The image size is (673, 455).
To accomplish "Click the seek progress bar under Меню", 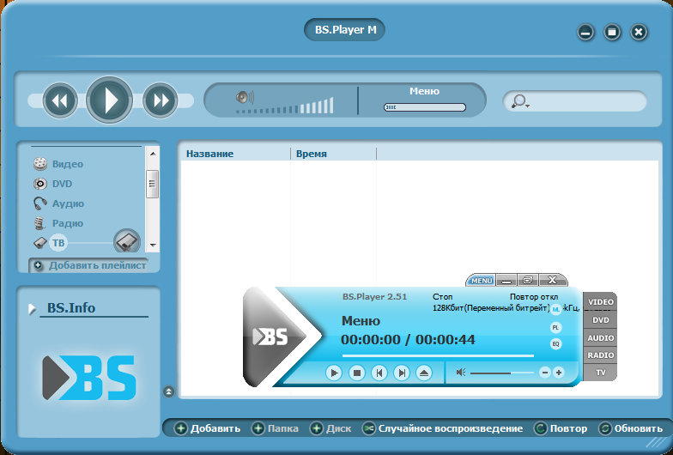I will coord(424,107).
